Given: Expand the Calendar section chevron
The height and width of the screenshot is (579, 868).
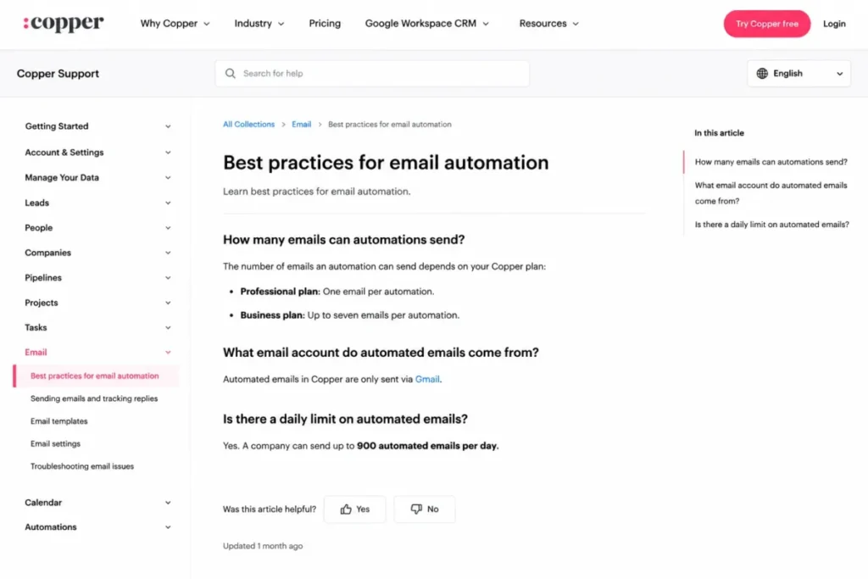Looking at the screenshot, I should 168,503.
